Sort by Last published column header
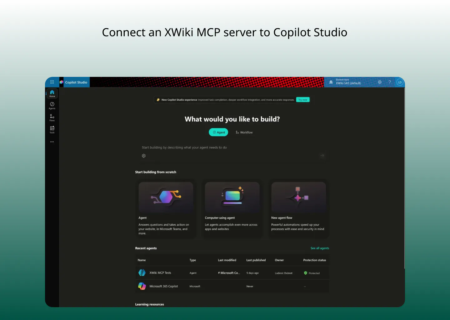This screenshot has width=450, height=320. click(256, 260)
